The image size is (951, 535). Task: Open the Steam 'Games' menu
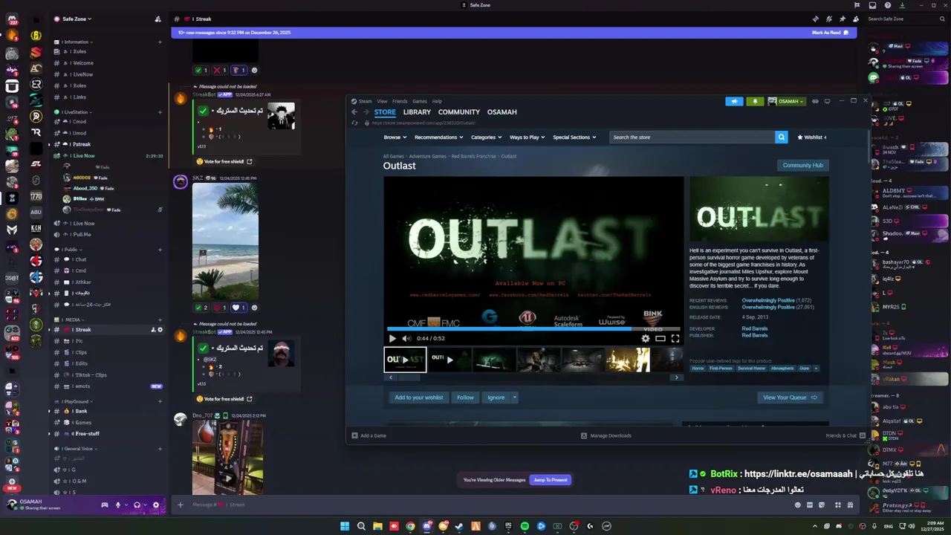[x=420, y=101]
